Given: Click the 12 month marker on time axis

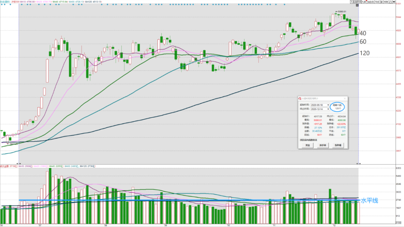Looking at the screenshot, I should point(334,225).
